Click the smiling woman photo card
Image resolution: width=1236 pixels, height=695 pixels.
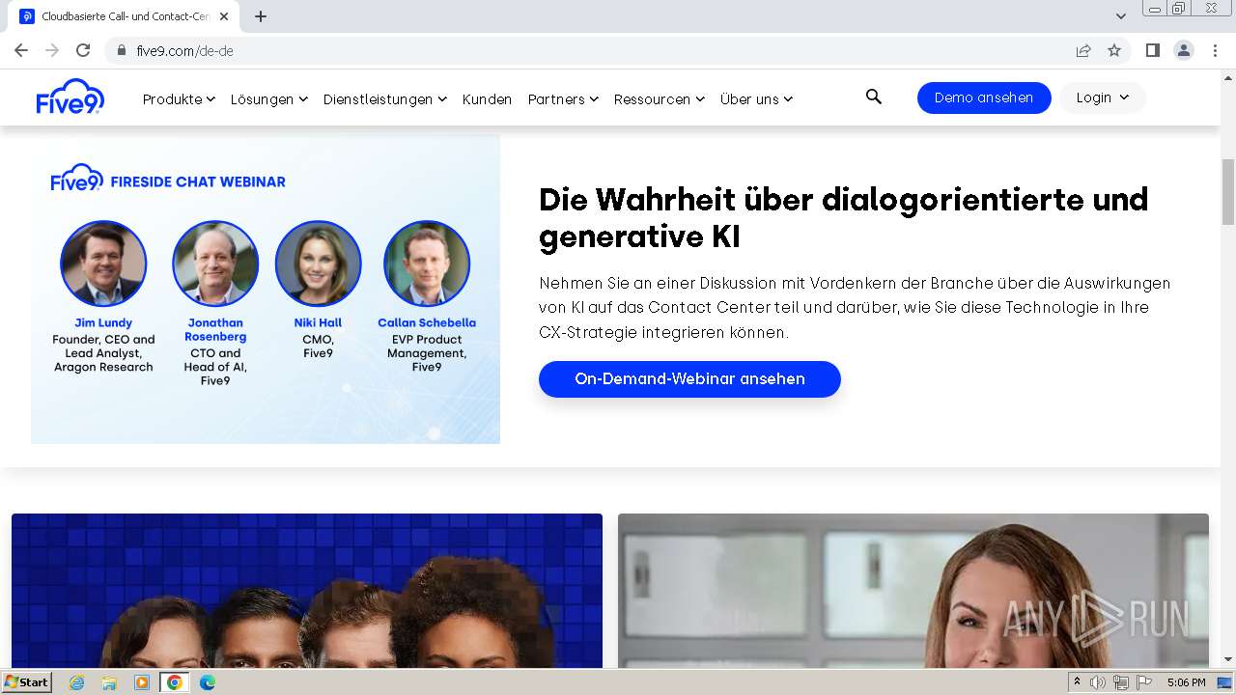913,591
